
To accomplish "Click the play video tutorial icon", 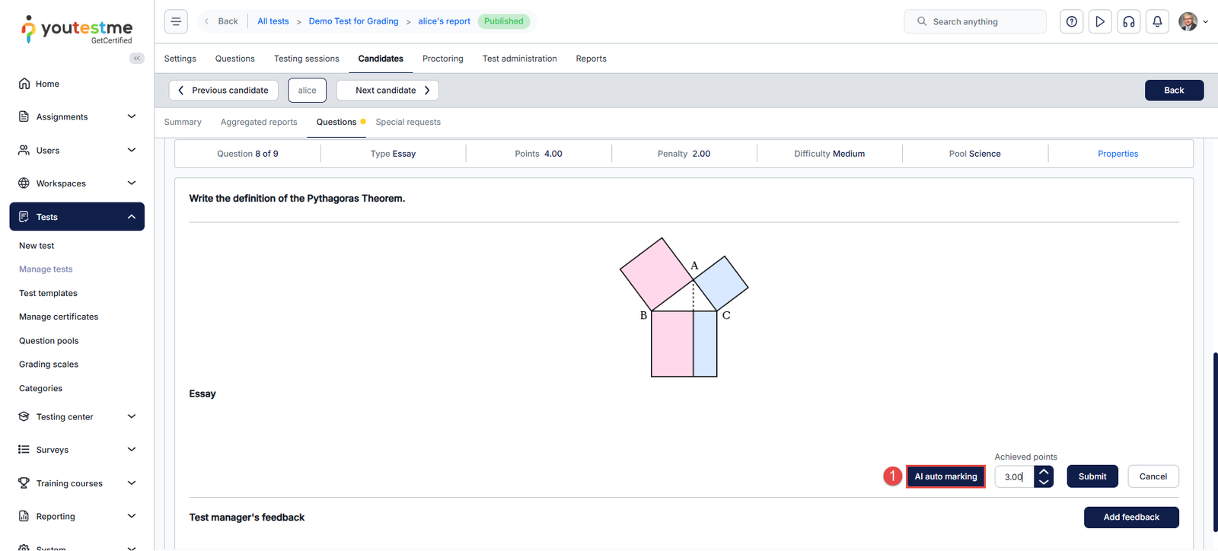I will pos(1100,21).
